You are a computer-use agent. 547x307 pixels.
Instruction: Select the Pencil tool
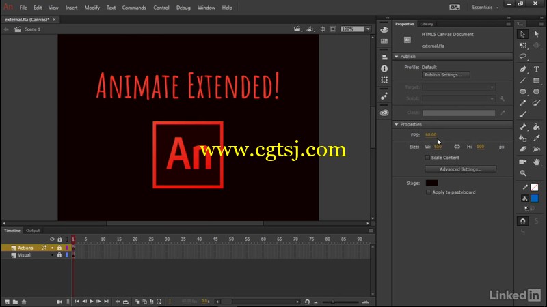[x=522, y=103]
